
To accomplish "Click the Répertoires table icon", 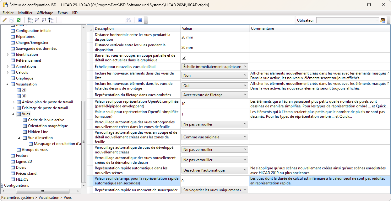I will [13, 37].
